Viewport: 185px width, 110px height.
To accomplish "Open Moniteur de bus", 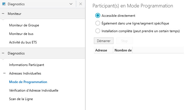I will [23, 34].
